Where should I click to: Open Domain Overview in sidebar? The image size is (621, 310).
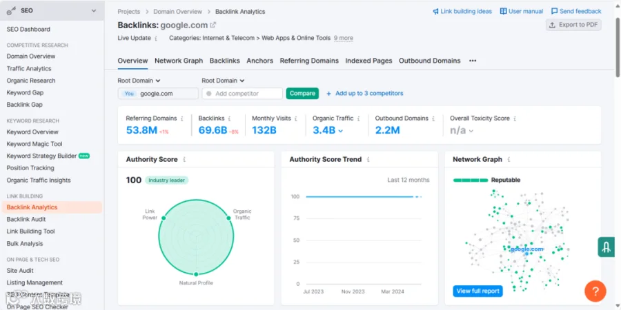[x=31, y=56]
